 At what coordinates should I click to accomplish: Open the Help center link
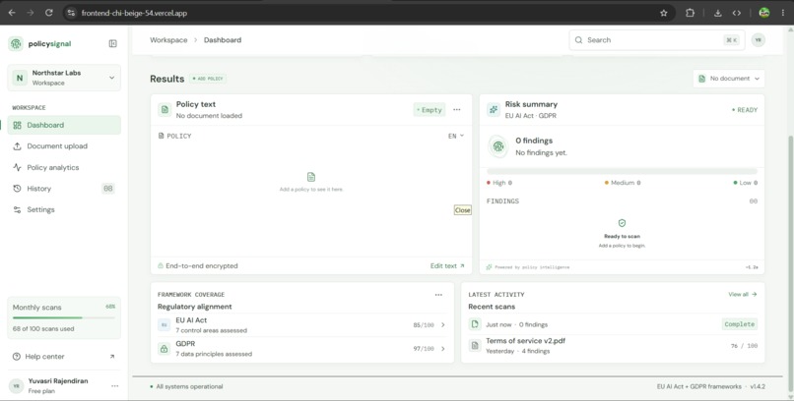click(64, 357)
